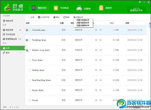Select the Cesium file name
Image resolution: width=151 pixels, height=110 pixels.
click(35, 100)
